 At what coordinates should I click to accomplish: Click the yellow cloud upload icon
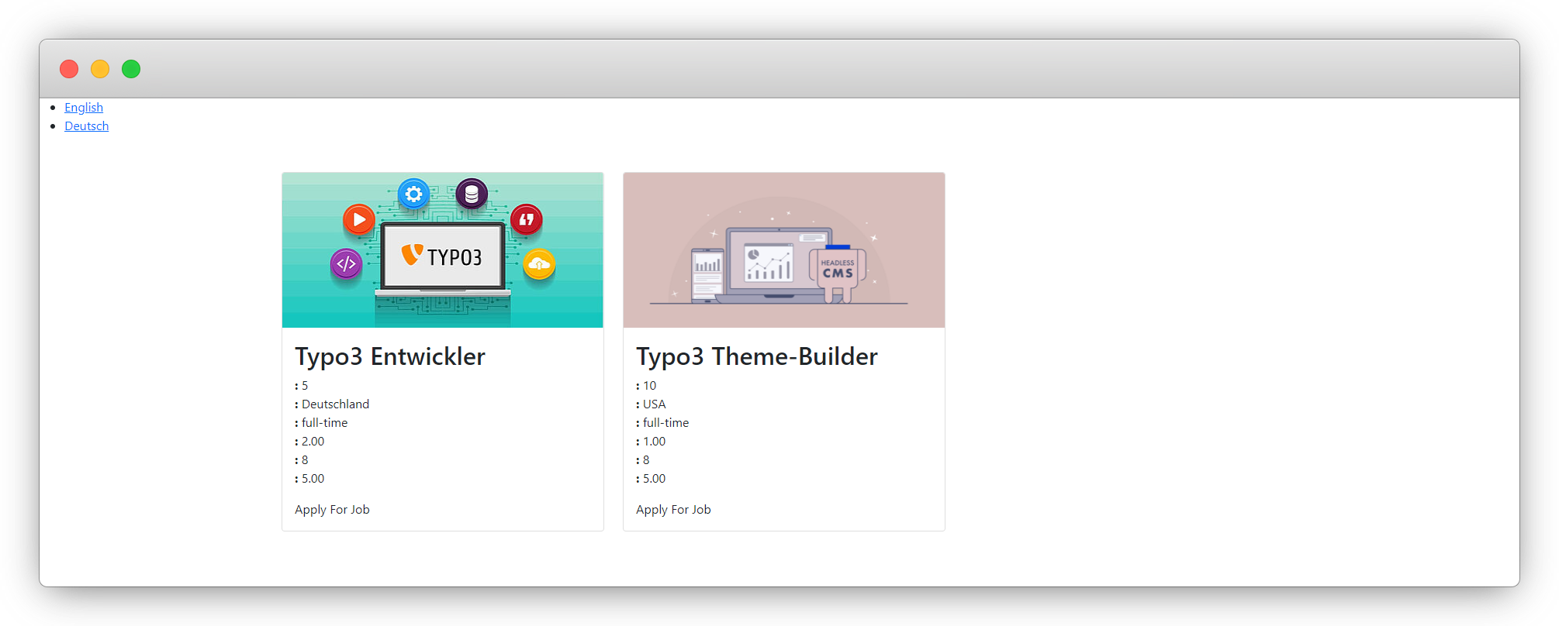click(539, 265)
